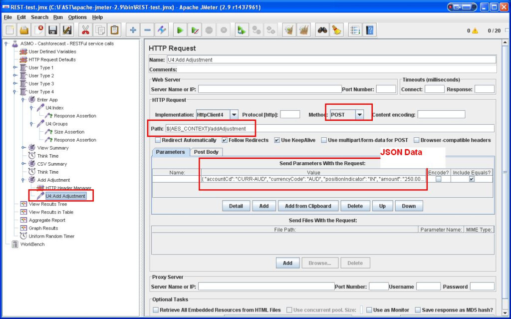The height and width of the screenshot is (319, 511).
Task: Click the gray Shutdown icon
Action: (224, 30)
